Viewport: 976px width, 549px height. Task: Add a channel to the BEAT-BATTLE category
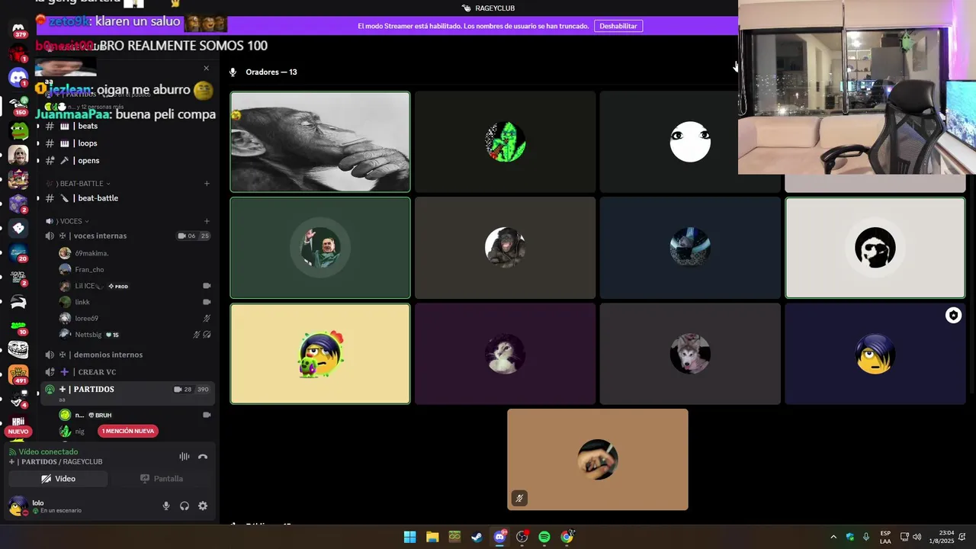point(207,184)
